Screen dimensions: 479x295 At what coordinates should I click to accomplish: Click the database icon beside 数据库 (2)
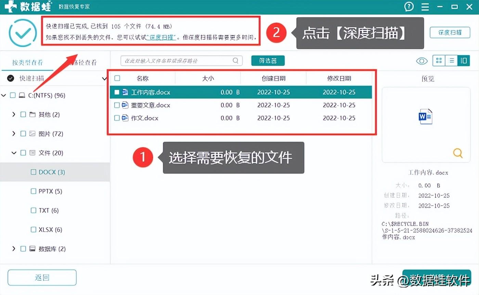pos(33,248)
